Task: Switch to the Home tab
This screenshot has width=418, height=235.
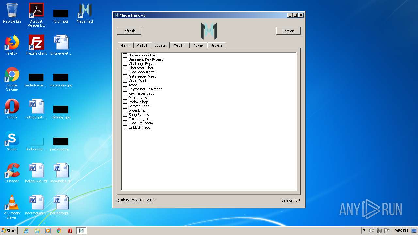Action: click(125, 46)
